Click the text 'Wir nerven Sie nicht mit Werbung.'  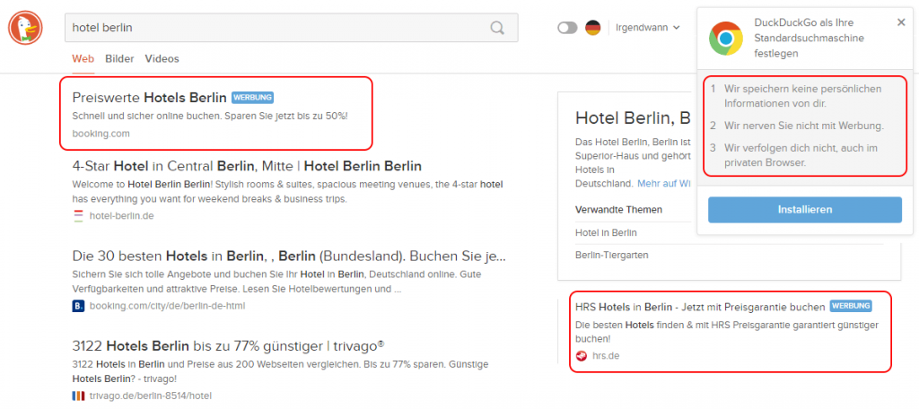804,126
